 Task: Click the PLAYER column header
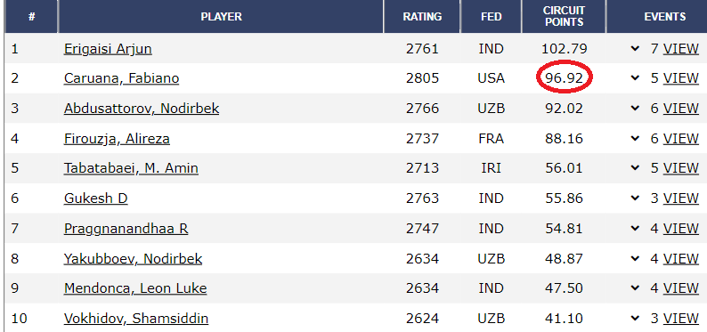pyautogui.click(x=221, y=17)
